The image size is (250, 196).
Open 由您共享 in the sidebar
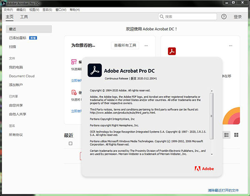(16, 105)
